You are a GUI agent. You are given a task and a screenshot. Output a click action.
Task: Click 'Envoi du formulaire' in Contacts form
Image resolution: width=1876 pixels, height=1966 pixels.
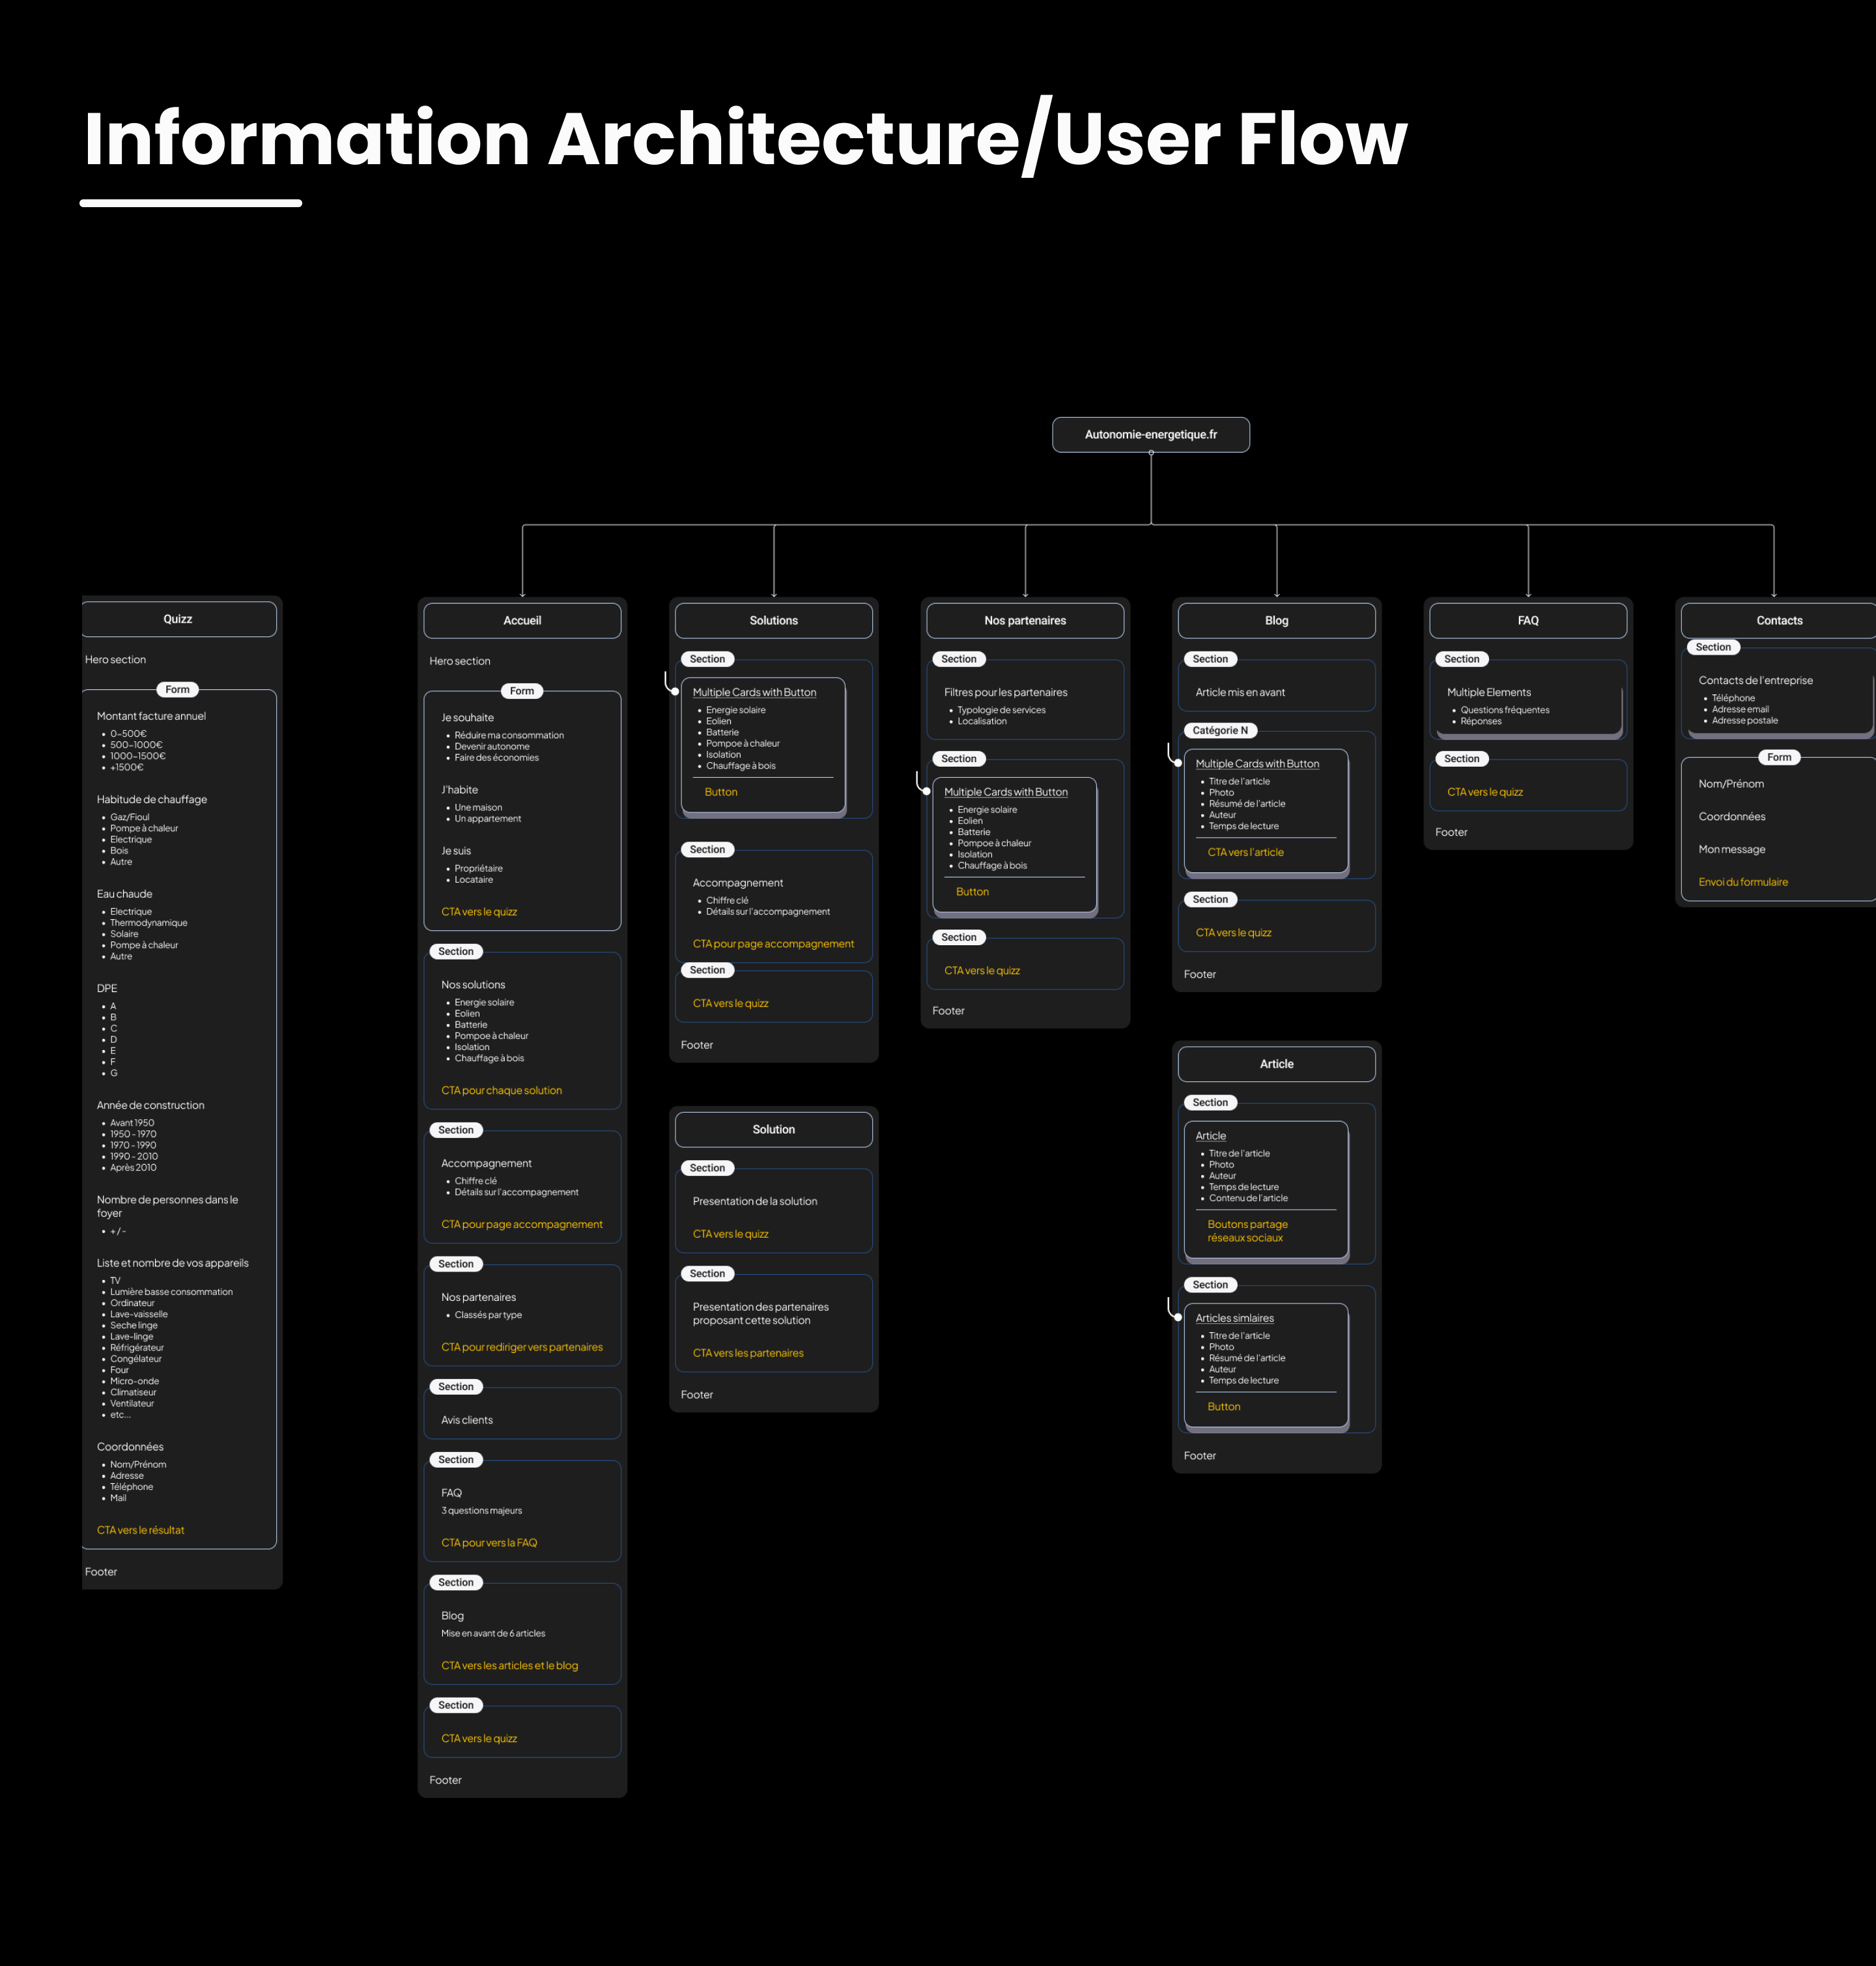point(1742,882)
